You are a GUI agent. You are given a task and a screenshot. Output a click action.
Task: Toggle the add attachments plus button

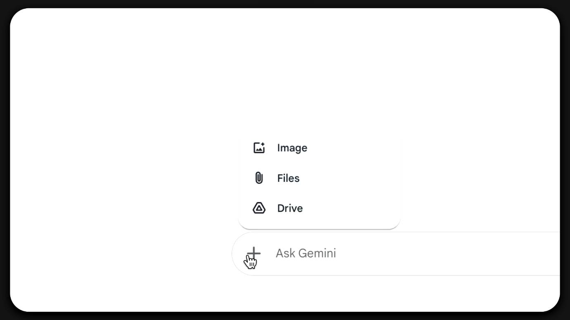254,253
